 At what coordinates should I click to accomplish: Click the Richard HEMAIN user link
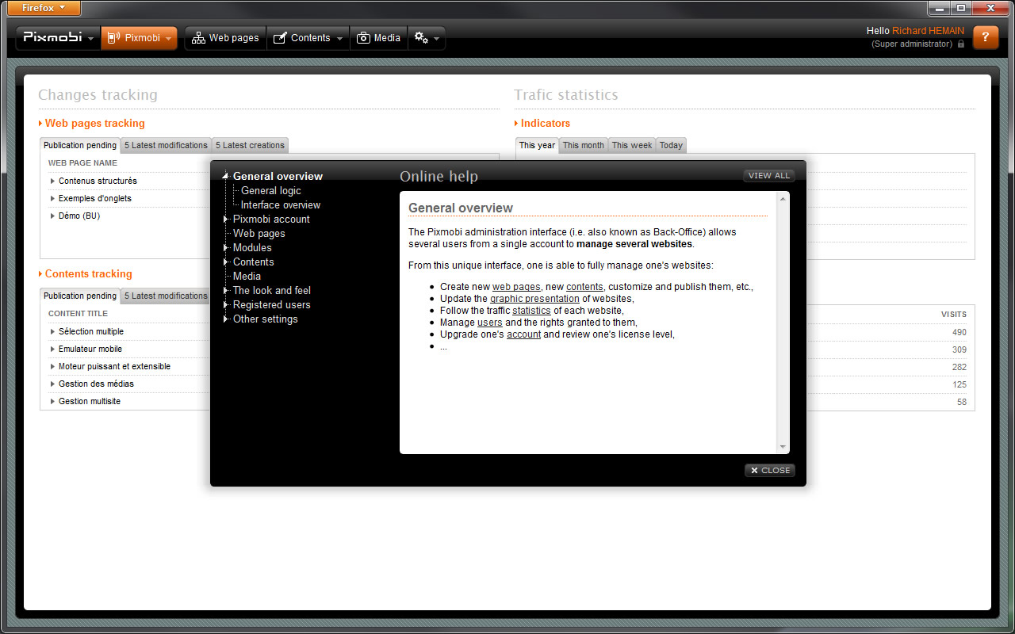tap(928, 31)
